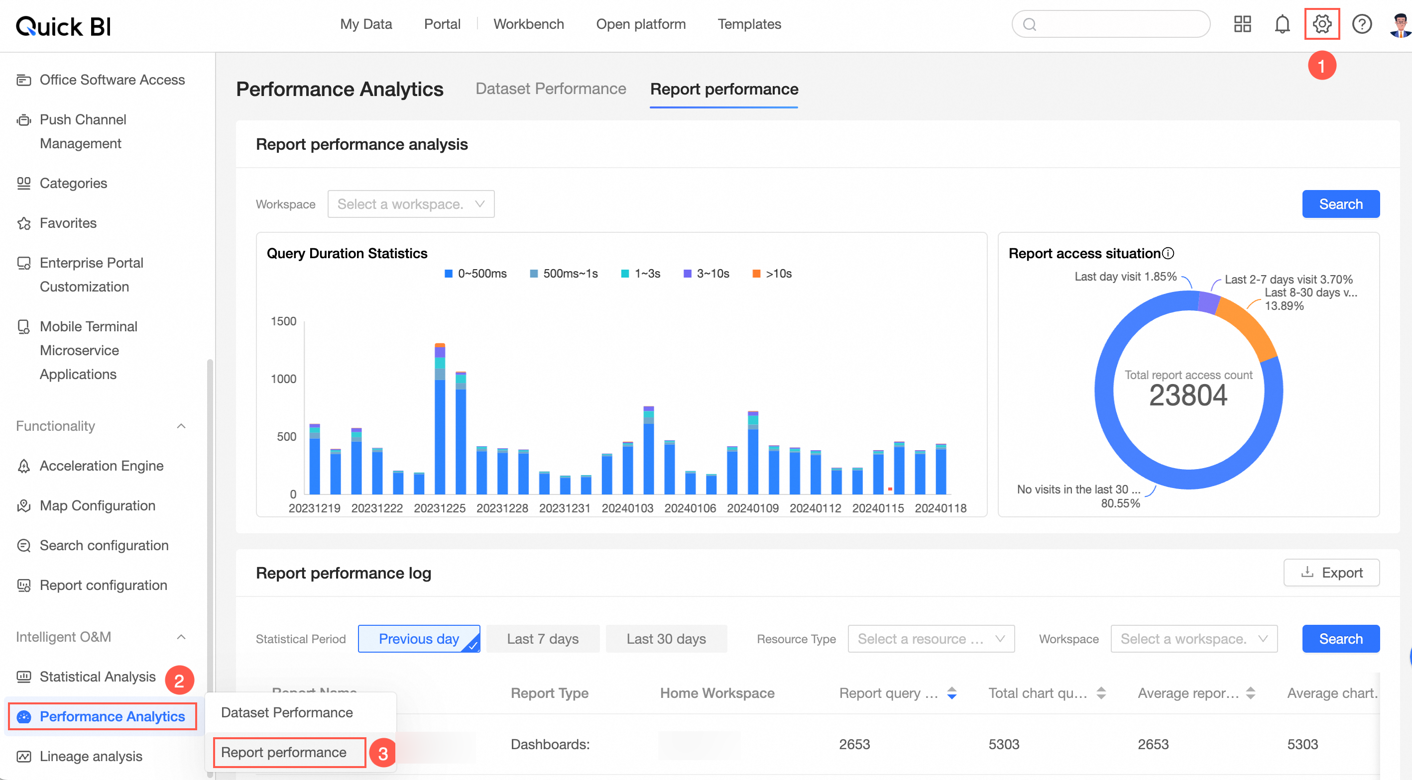Sort by Report query column arrows
Screen dimensions: 1412x780
point(952,693)
